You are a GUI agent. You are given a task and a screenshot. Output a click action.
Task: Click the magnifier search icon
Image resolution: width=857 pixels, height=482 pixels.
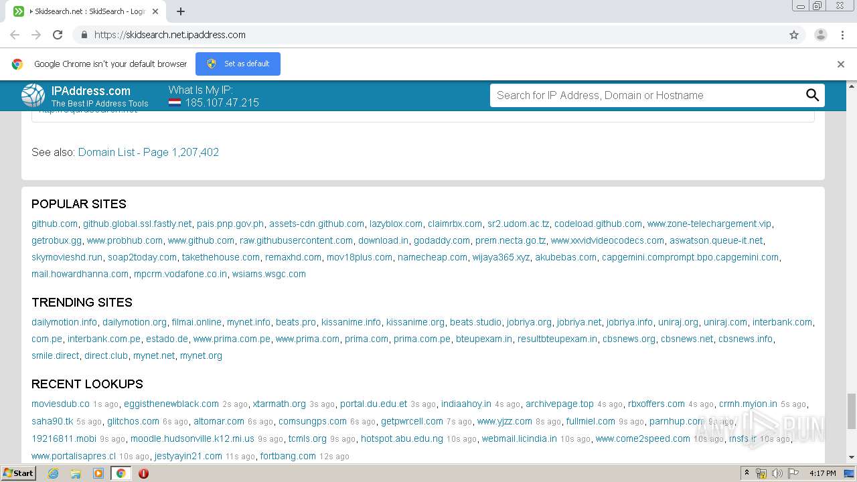coord(812,95)
